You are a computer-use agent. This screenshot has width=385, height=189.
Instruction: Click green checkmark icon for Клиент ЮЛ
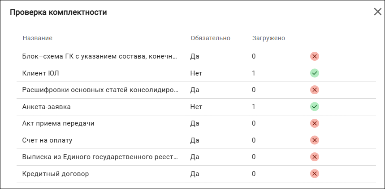(x=314, y=73)
